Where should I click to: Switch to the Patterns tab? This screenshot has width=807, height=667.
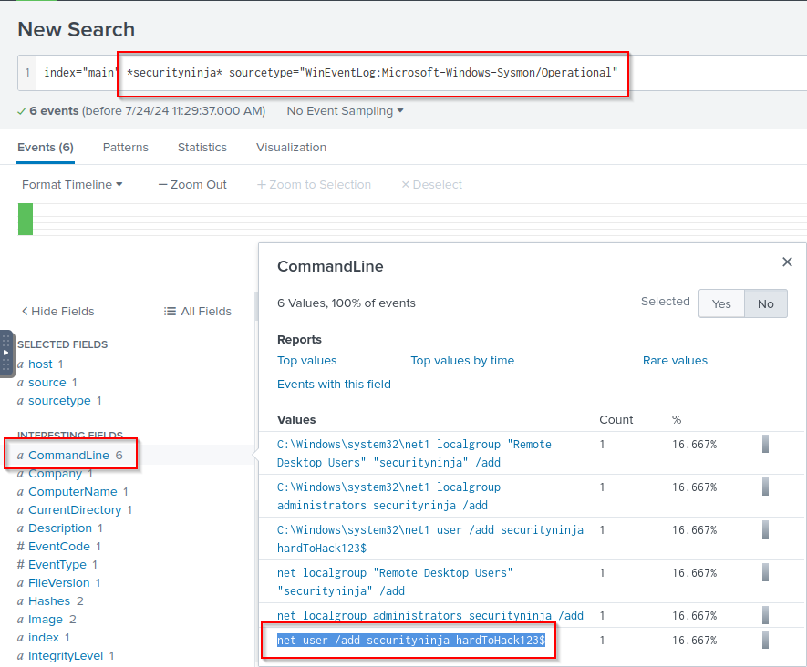click(125, 148)
